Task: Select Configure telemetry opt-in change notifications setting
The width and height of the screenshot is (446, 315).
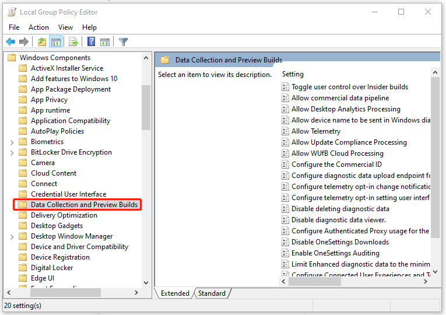Action: 361,187
